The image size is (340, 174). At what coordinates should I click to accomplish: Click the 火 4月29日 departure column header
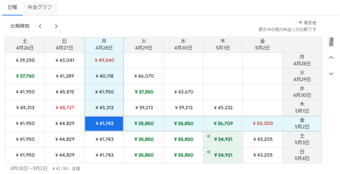tap(144, 45)
